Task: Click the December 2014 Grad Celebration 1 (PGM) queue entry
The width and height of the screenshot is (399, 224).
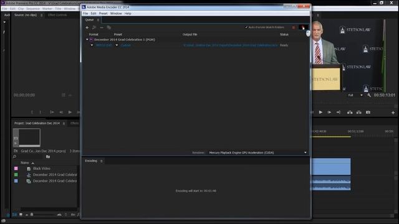Action: pyautogui.click(x=125, y=40)
